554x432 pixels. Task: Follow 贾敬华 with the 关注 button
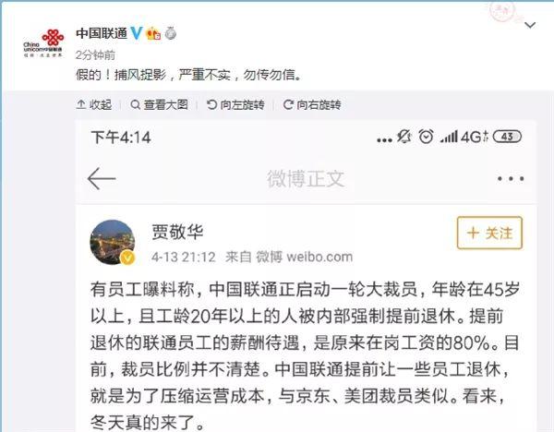tap(489, 234)
